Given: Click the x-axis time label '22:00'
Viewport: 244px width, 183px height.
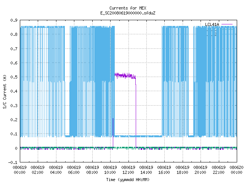Looking at the screenshot, I should 218,172.
